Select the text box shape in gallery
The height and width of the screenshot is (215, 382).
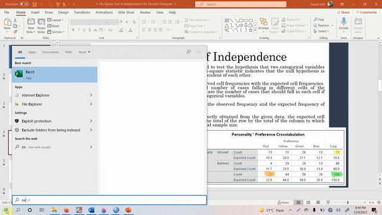(227, 20)
